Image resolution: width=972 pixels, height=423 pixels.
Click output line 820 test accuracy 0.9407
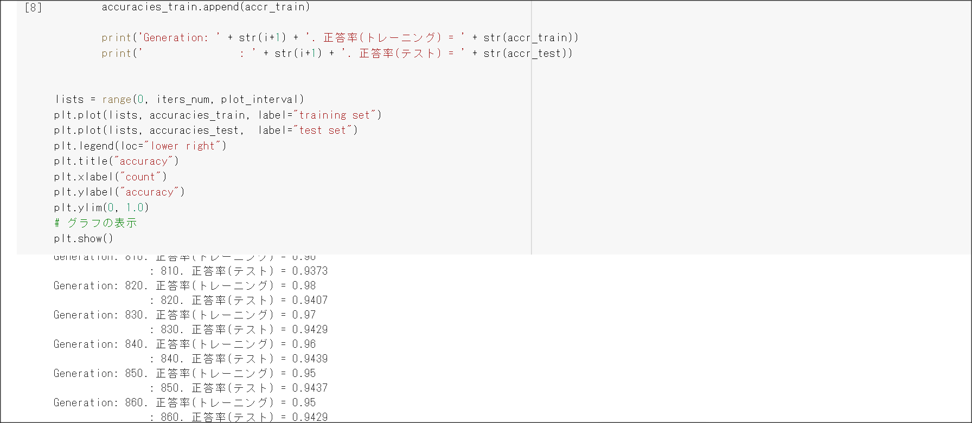(x=239, y=300)
